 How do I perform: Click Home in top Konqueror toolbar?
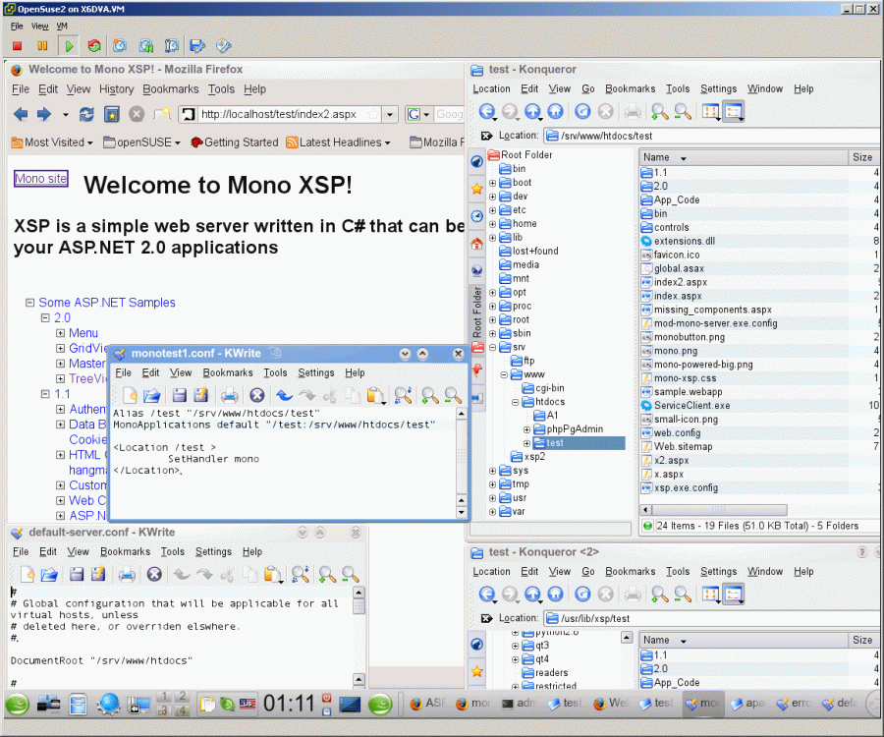[555, 112]
